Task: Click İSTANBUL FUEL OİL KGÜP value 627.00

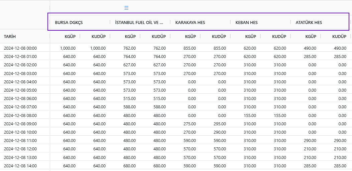Action: click(x=129, y=65)
